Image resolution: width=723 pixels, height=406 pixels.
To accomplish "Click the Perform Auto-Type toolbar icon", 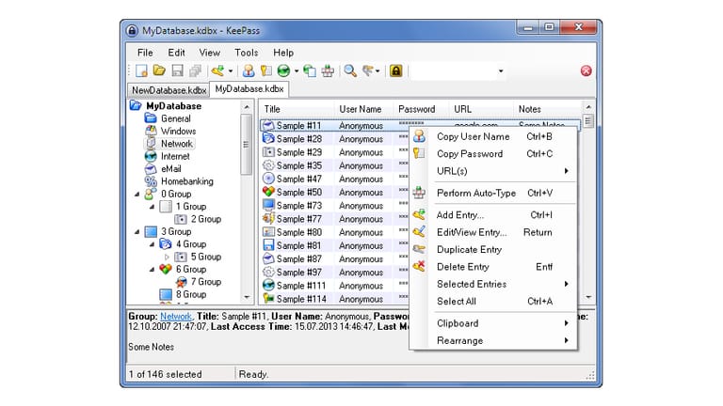I will tap(328, 70).
